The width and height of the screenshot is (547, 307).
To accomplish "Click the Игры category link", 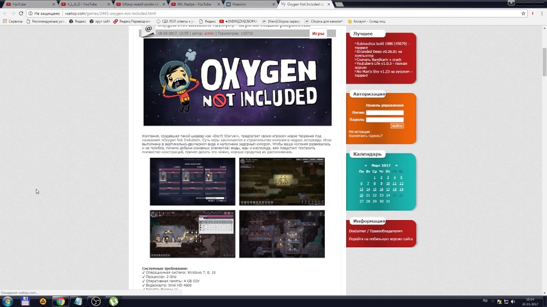I will (318, 34).
